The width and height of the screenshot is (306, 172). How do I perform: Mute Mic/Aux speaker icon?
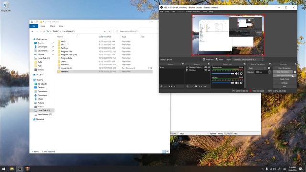point(237,83)
